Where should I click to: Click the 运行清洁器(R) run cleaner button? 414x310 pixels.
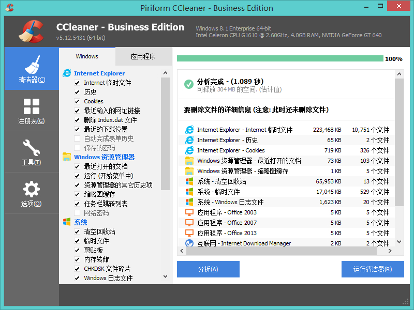point(373,269)
